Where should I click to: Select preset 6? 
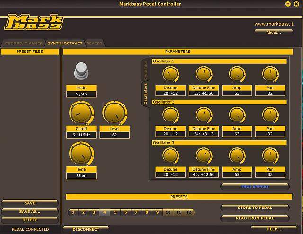[125, 212]
